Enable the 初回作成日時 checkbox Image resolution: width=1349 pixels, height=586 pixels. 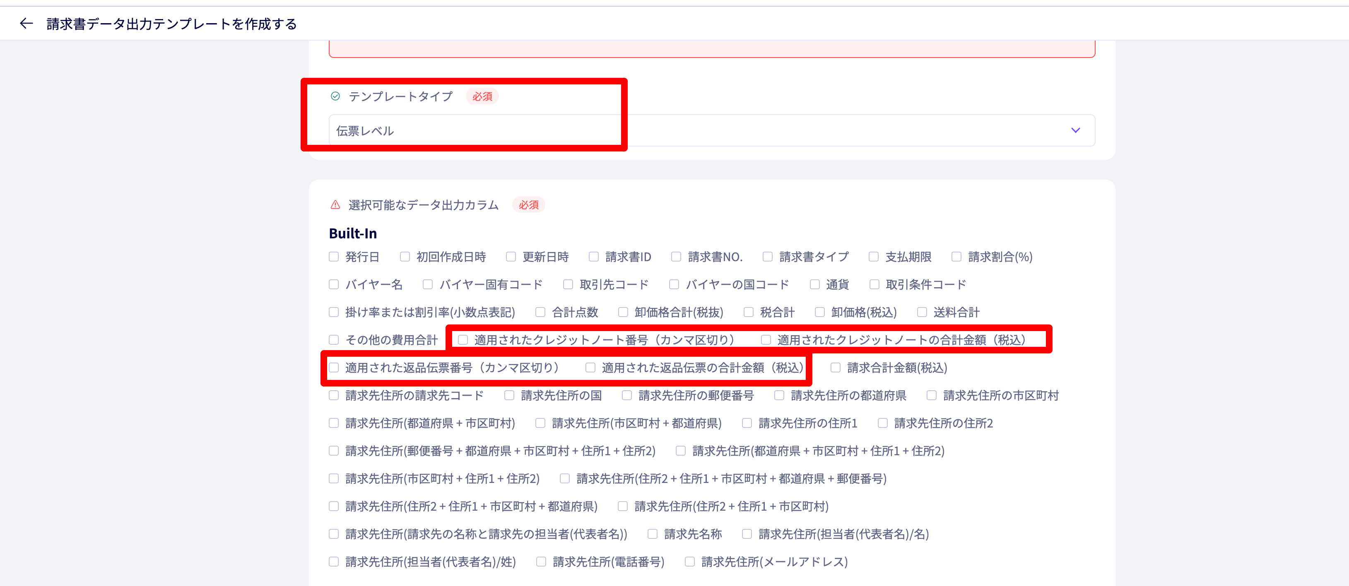tap(405, 257)
